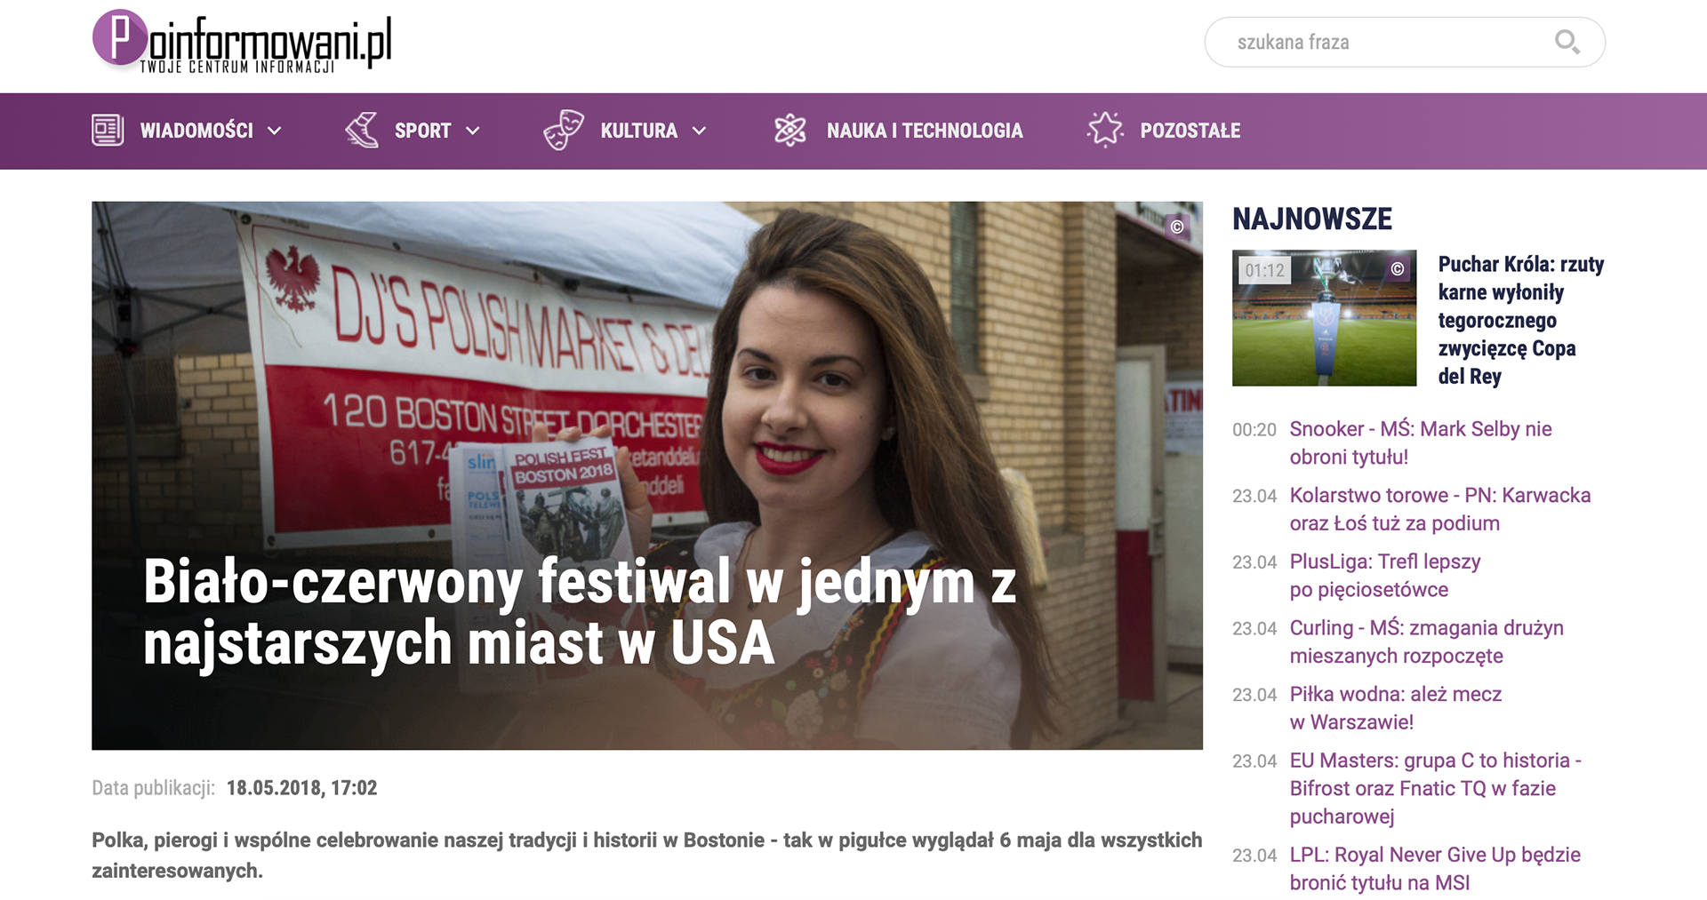Open the LPL Royal Never Give Up link
Viewport: 1707px width, 900px height.
pos(1435,868)
